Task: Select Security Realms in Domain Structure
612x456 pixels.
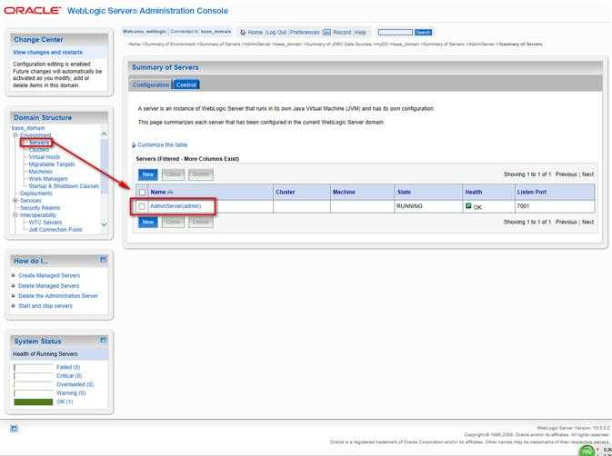Action: click(40, 208)
